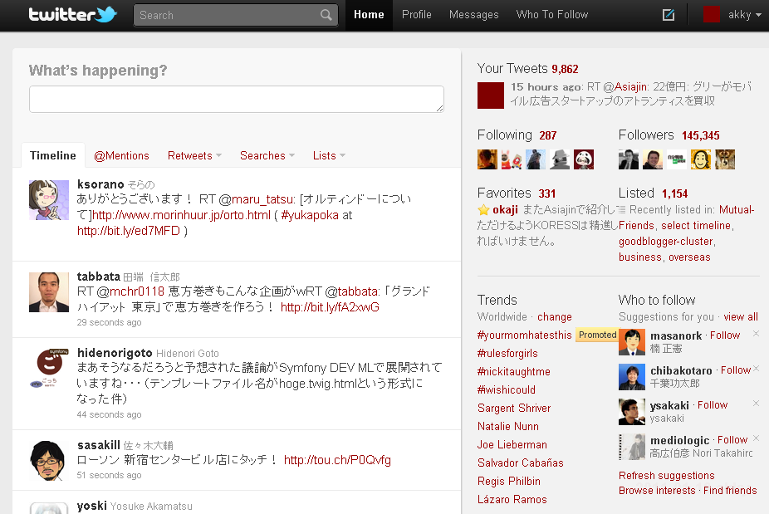Switch to the @Mentions tab
769x514 pixels.
121,155
